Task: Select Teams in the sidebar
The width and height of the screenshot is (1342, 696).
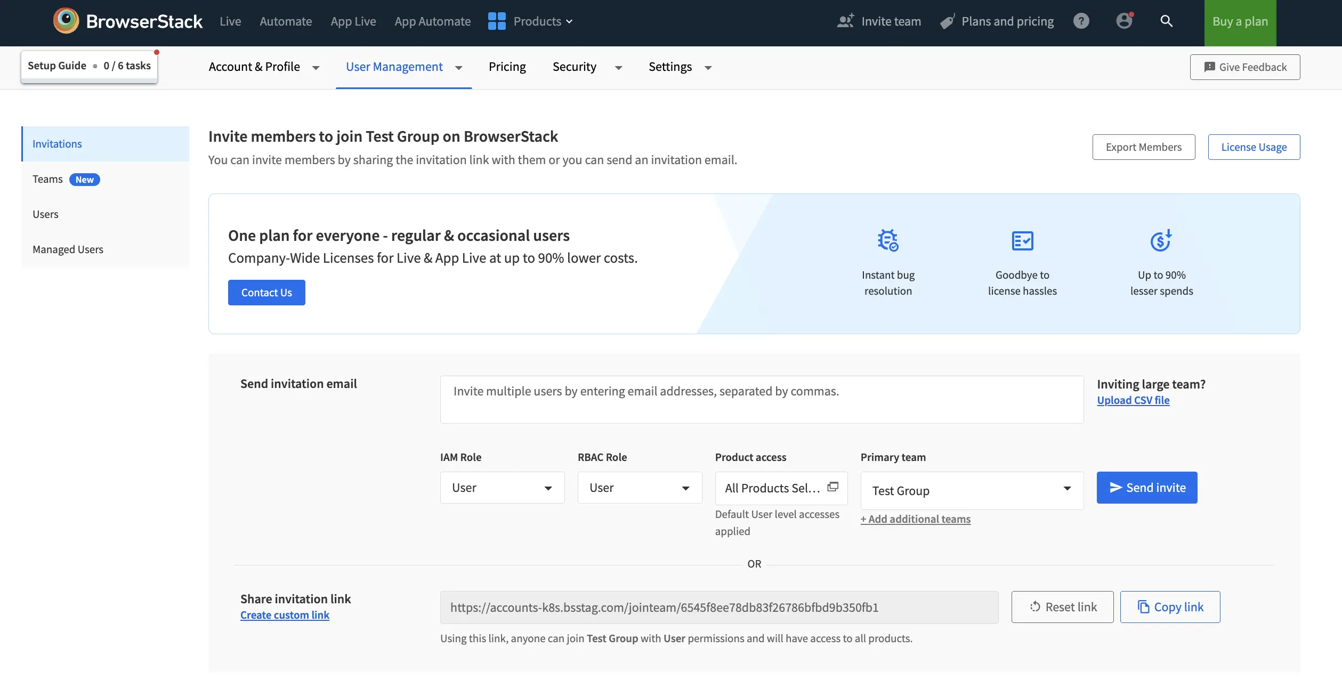Action: (x=47, y=179)
